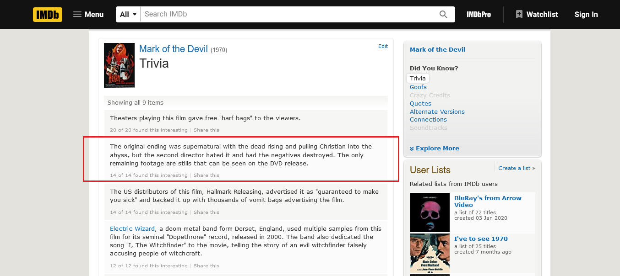Click the IMDb home logo
The height and width of the screenshot is (276, 620).
click(x=48, y=14)
